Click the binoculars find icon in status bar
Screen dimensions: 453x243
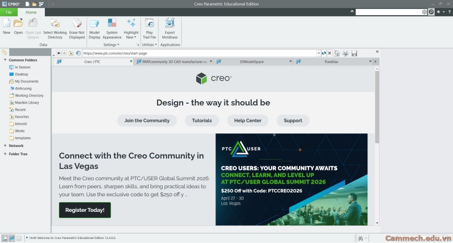360,238
